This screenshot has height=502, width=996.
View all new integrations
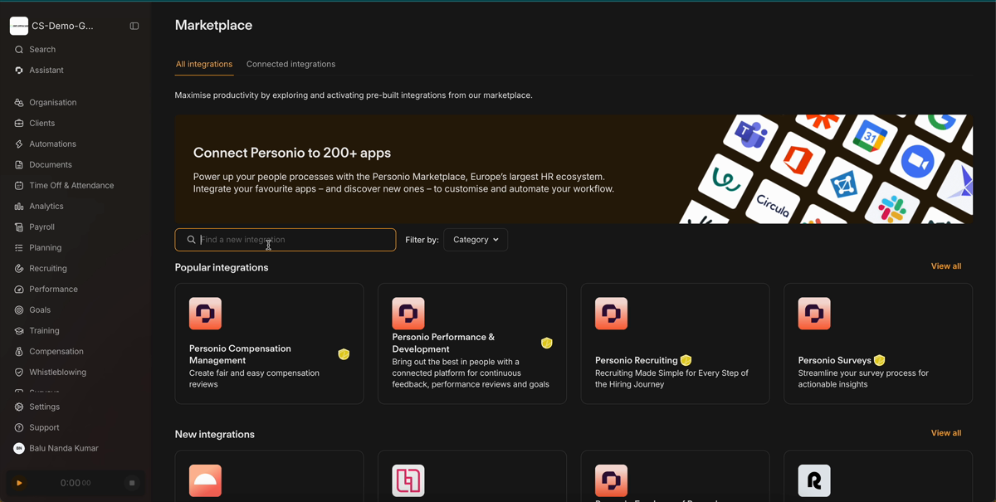(x=946, y=433)
